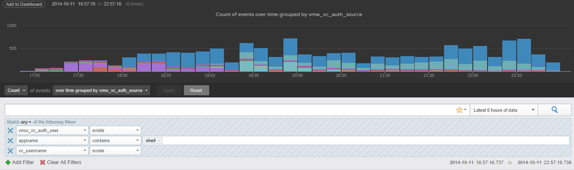Remove the vmw_vc_auth_user filter row
This screenshot has height=170, width=574.
[x=10, y=131]
